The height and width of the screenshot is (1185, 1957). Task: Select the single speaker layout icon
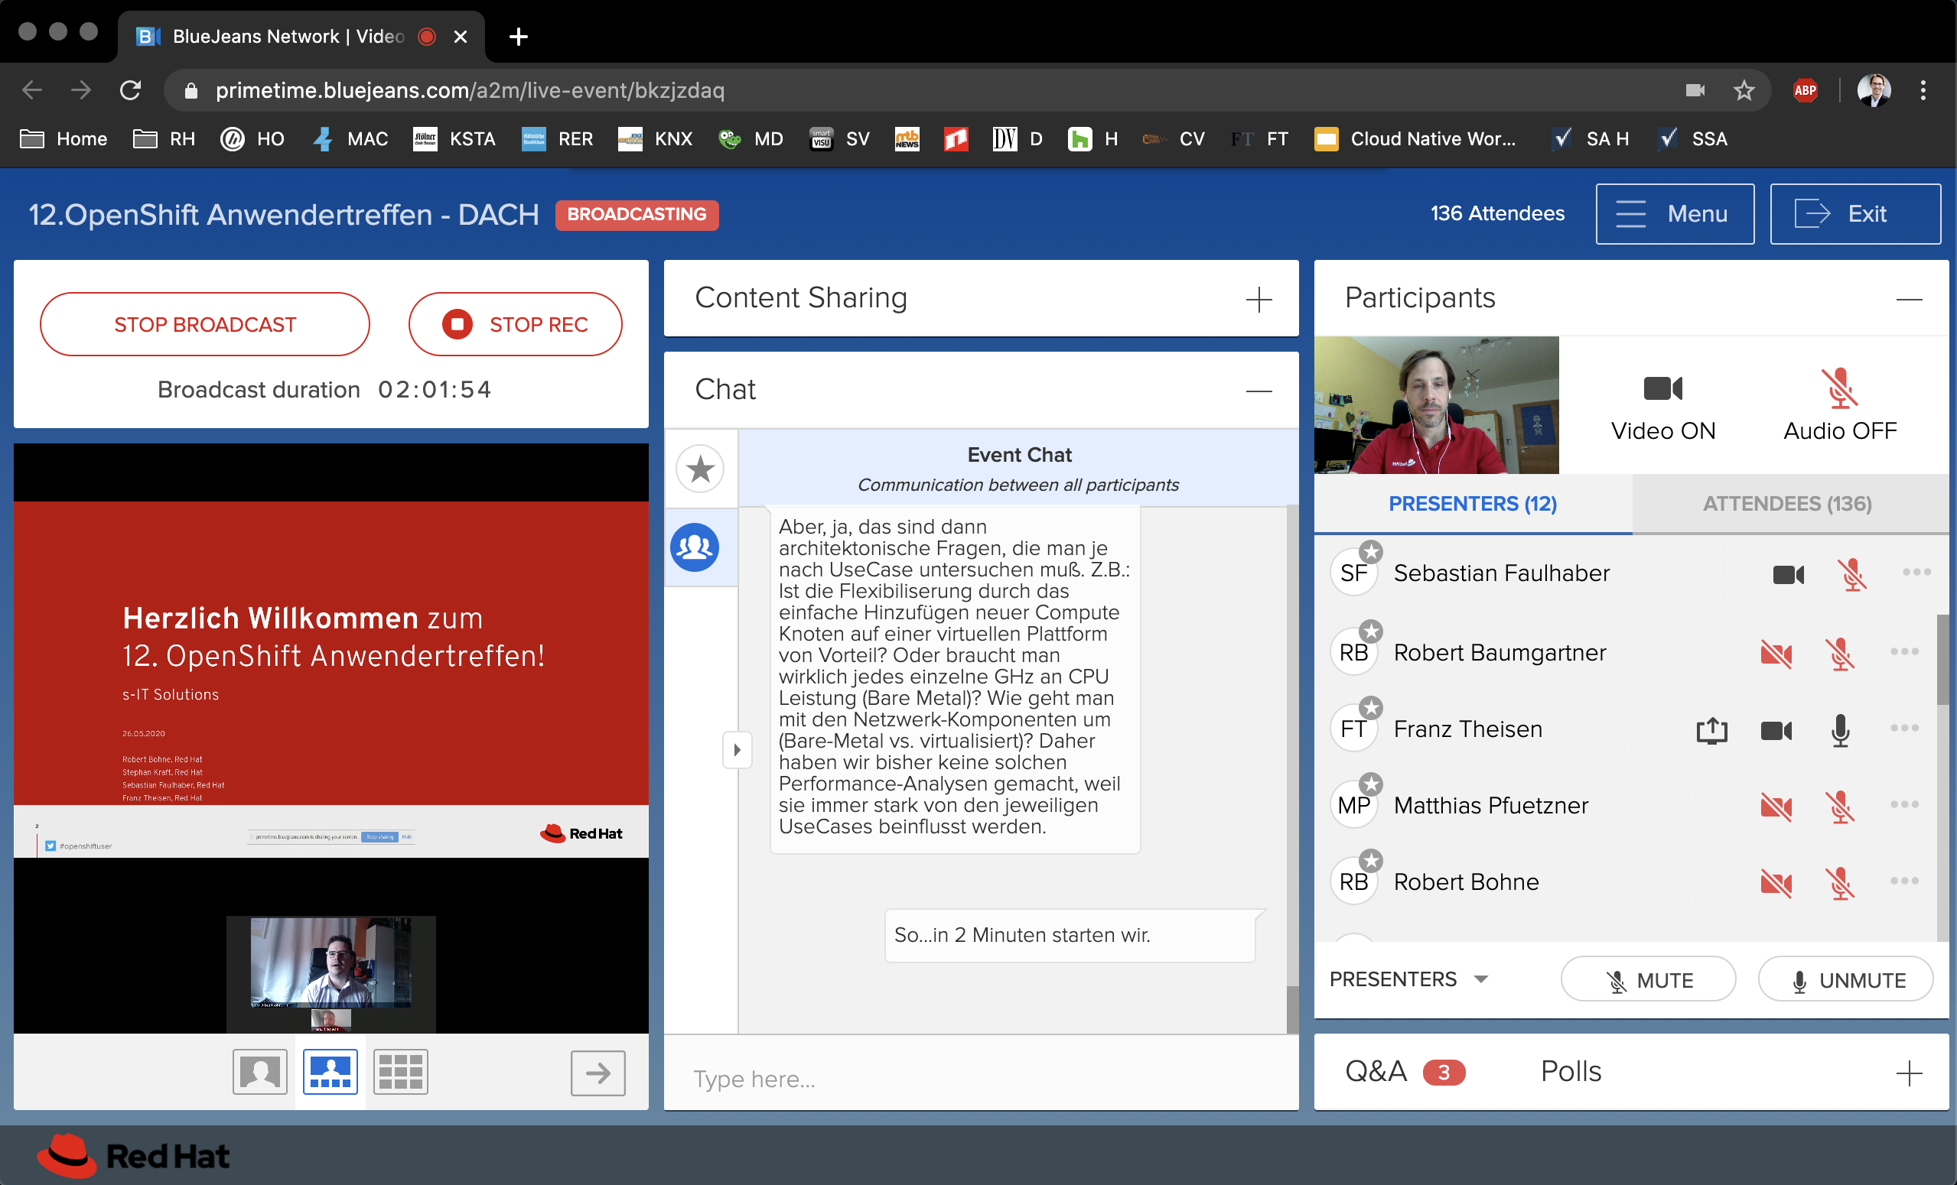point(259,1072)
